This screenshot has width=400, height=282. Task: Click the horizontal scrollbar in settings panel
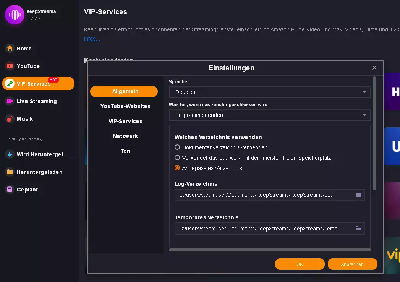click(x=270, y=250)
